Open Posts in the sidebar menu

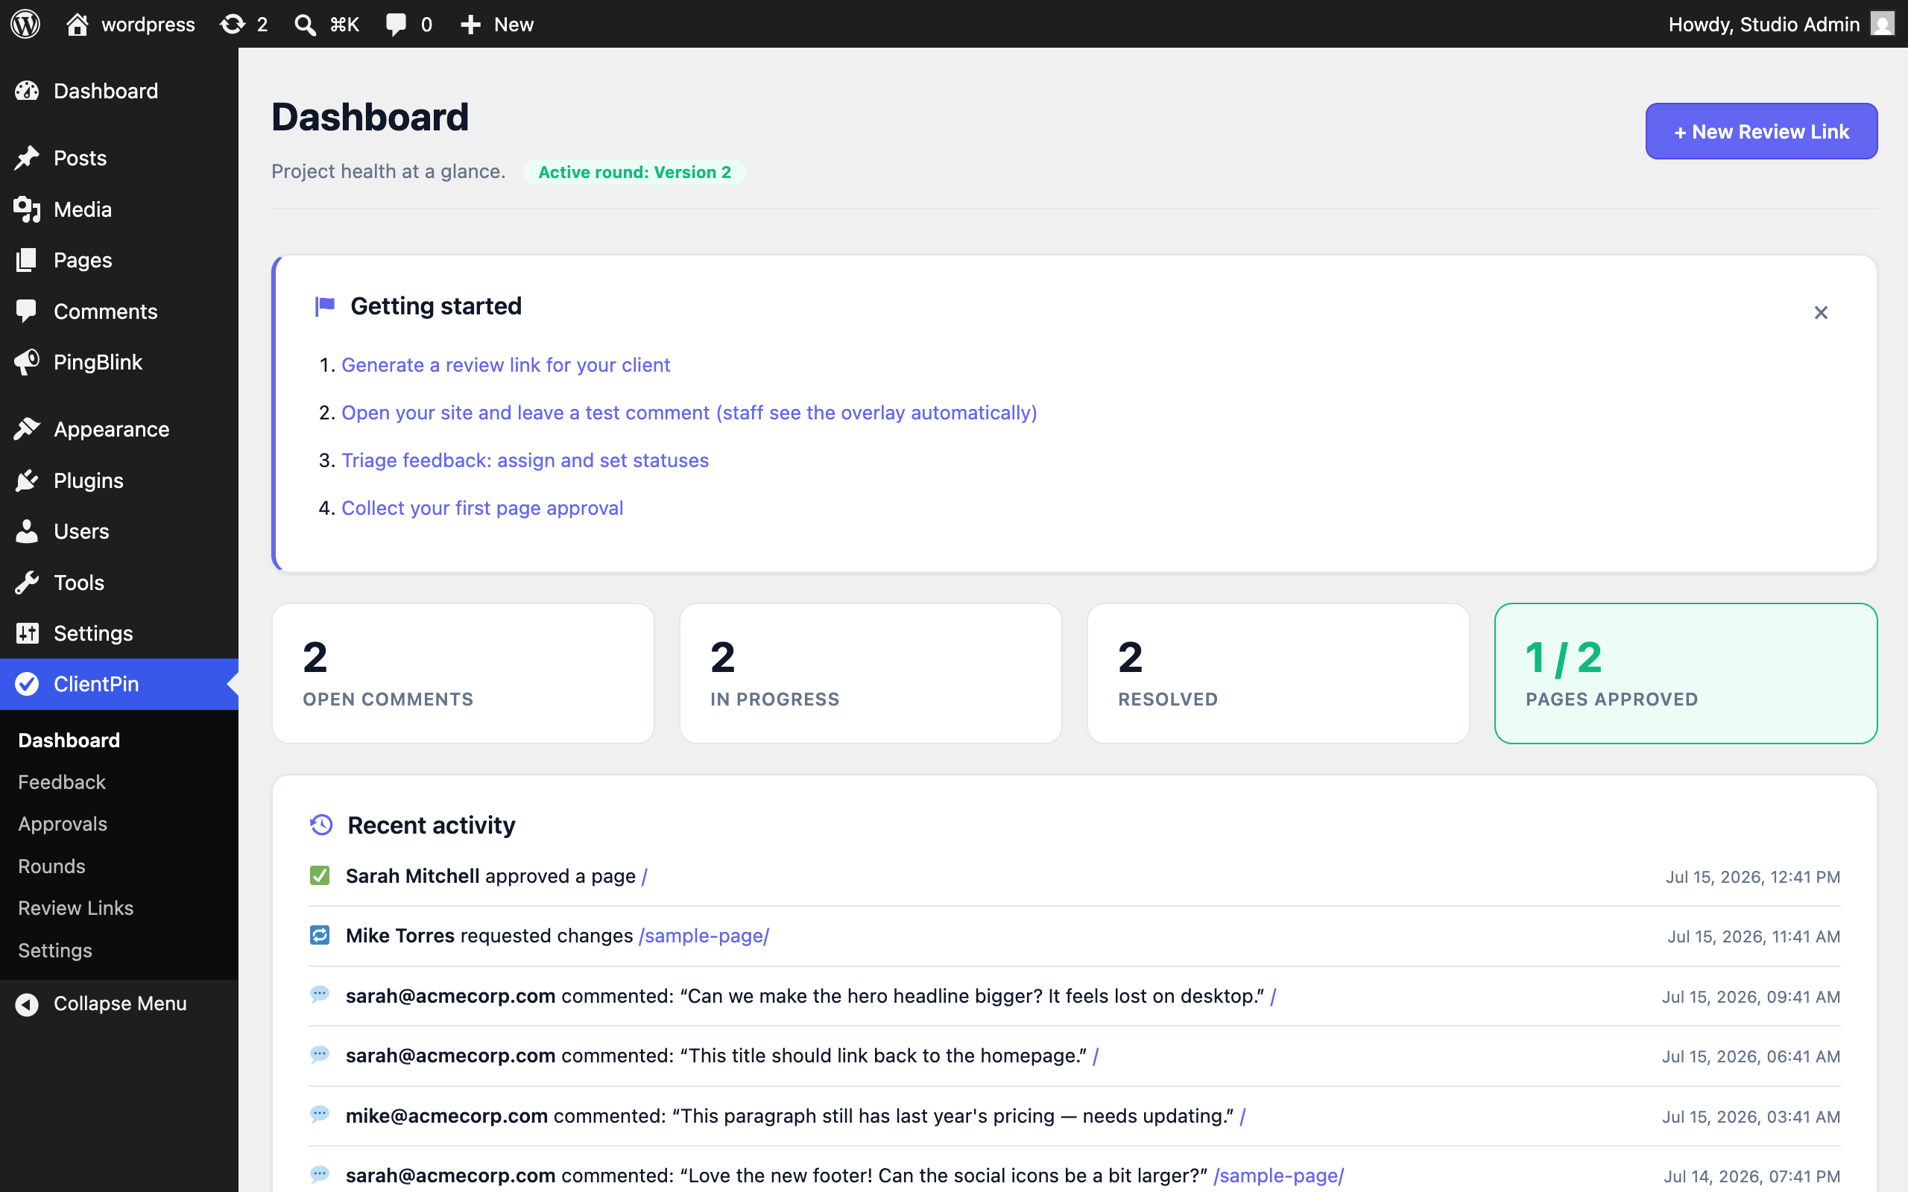point(119,158)
